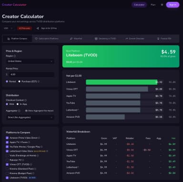183x182 pixels.
Task: Select the Platform Compare tab
Action: tap(17, 39)
